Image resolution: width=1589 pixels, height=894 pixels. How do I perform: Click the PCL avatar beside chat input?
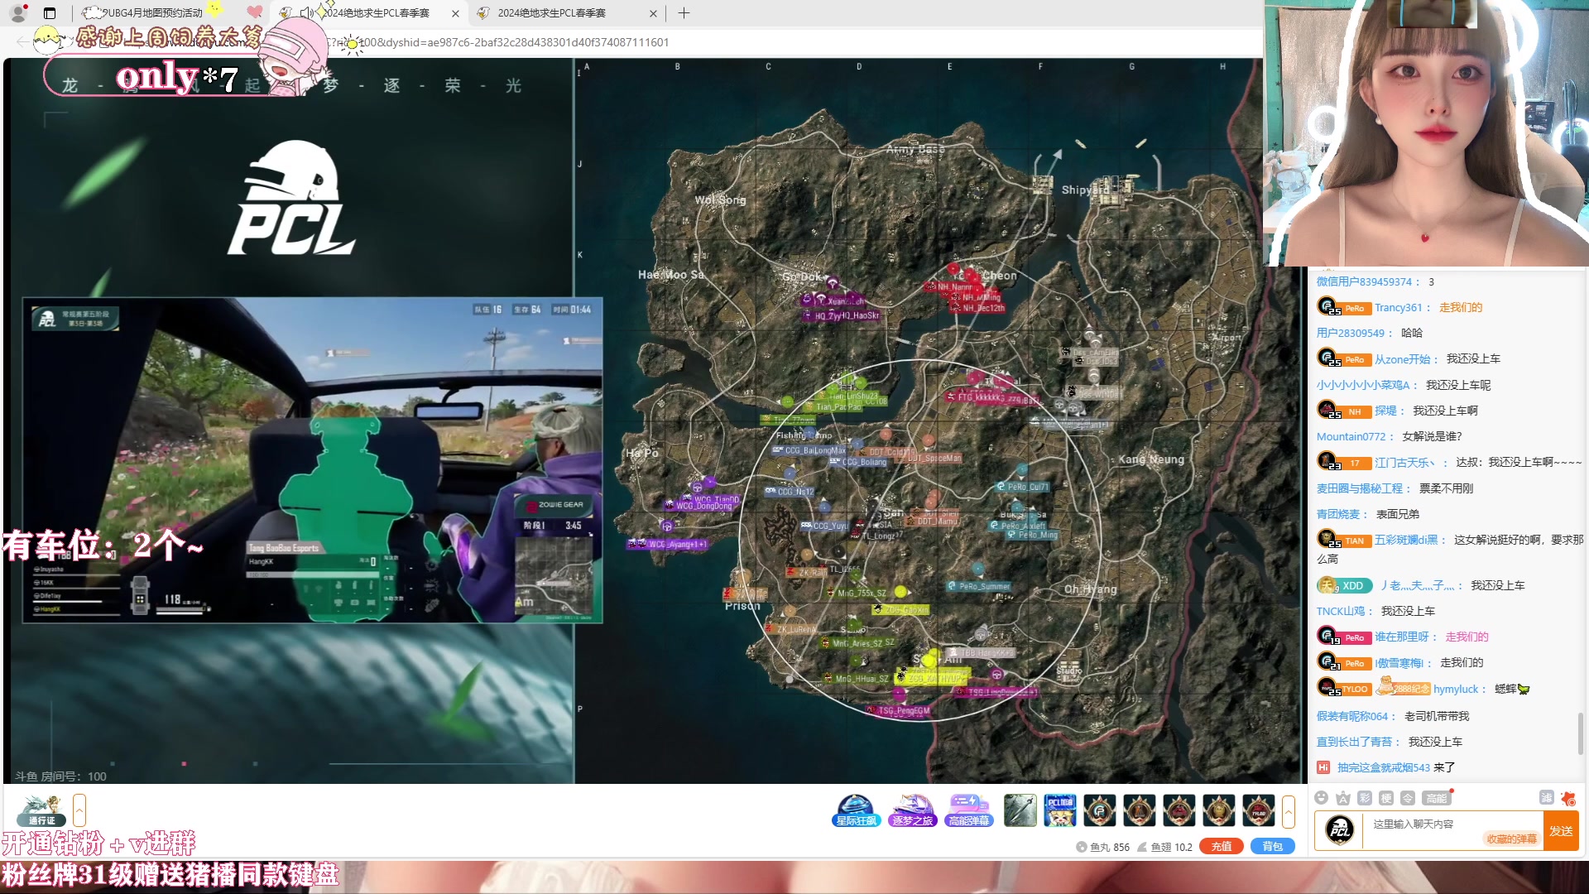coord(1340,829)
